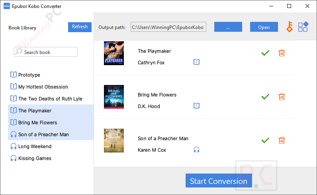Click Son of a Preacher Man cover thumbnail
317x195 pixels.
tap(114, 141)
